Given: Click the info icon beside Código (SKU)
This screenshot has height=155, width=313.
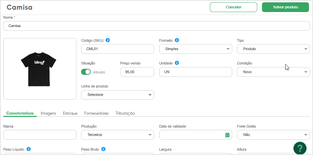Looking at the screenshot, I should (107, 40).
